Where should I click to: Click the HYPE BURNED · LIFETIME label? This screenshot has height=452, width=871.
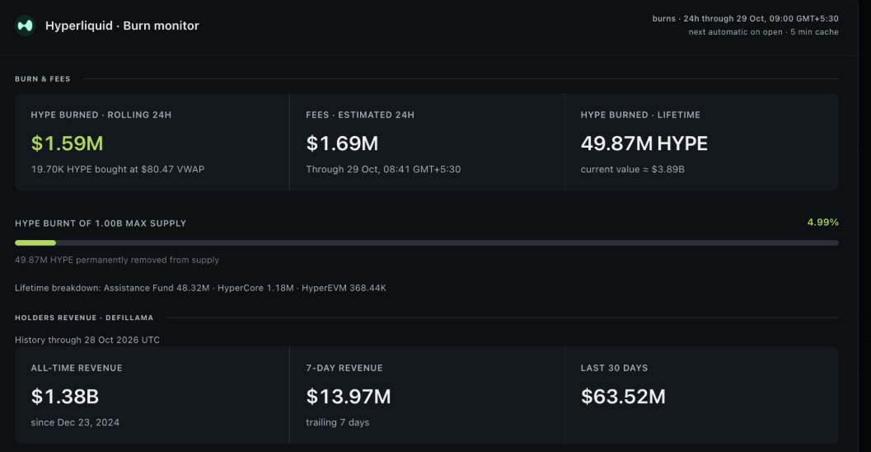pos(640,115)
